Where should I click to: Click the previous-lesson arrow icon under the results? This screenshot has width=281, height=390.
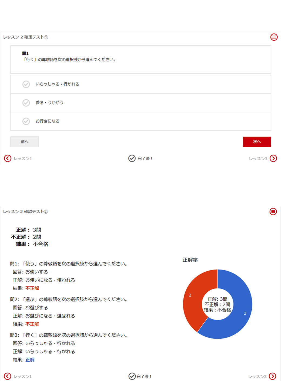pyautogui.click(x=8, y=376)
